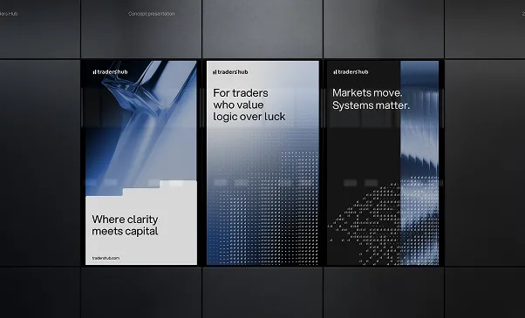The height and width of the screenshot is (318, 525).
Task: Click the partial 'Hub' label in the top-left corner
Action: tap(9, 14)
